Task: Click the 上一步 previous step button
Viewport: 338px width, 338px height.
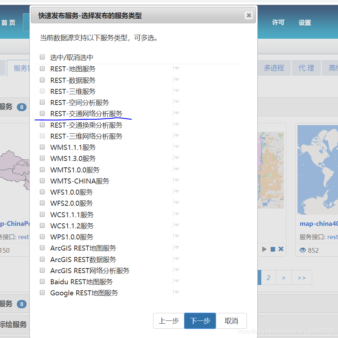Action: [x=168, y=321]
